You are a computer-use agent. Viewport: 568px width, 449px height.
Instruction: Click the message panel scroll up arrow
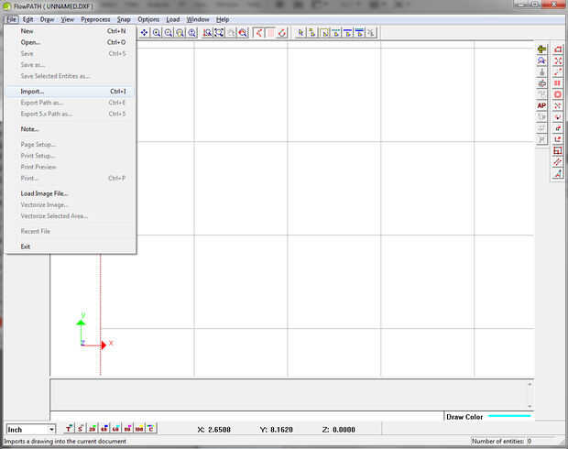click(530, 384)
